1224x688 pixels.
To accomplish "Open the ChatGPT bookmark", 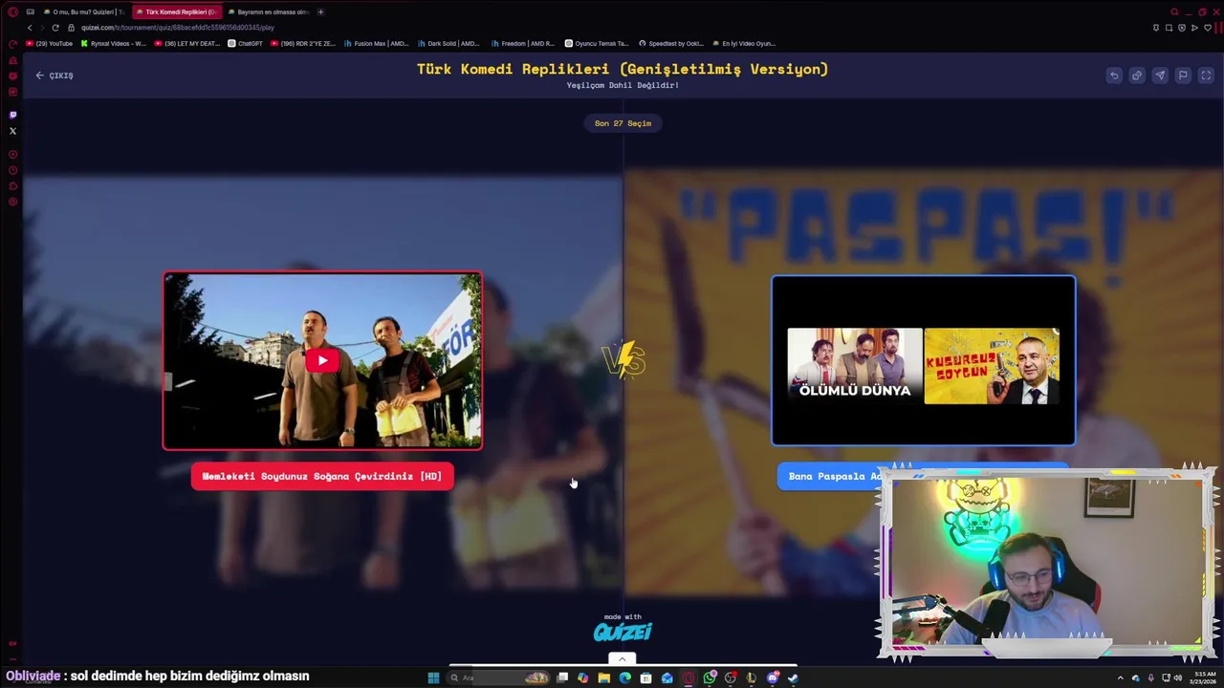I will (245, 43).
